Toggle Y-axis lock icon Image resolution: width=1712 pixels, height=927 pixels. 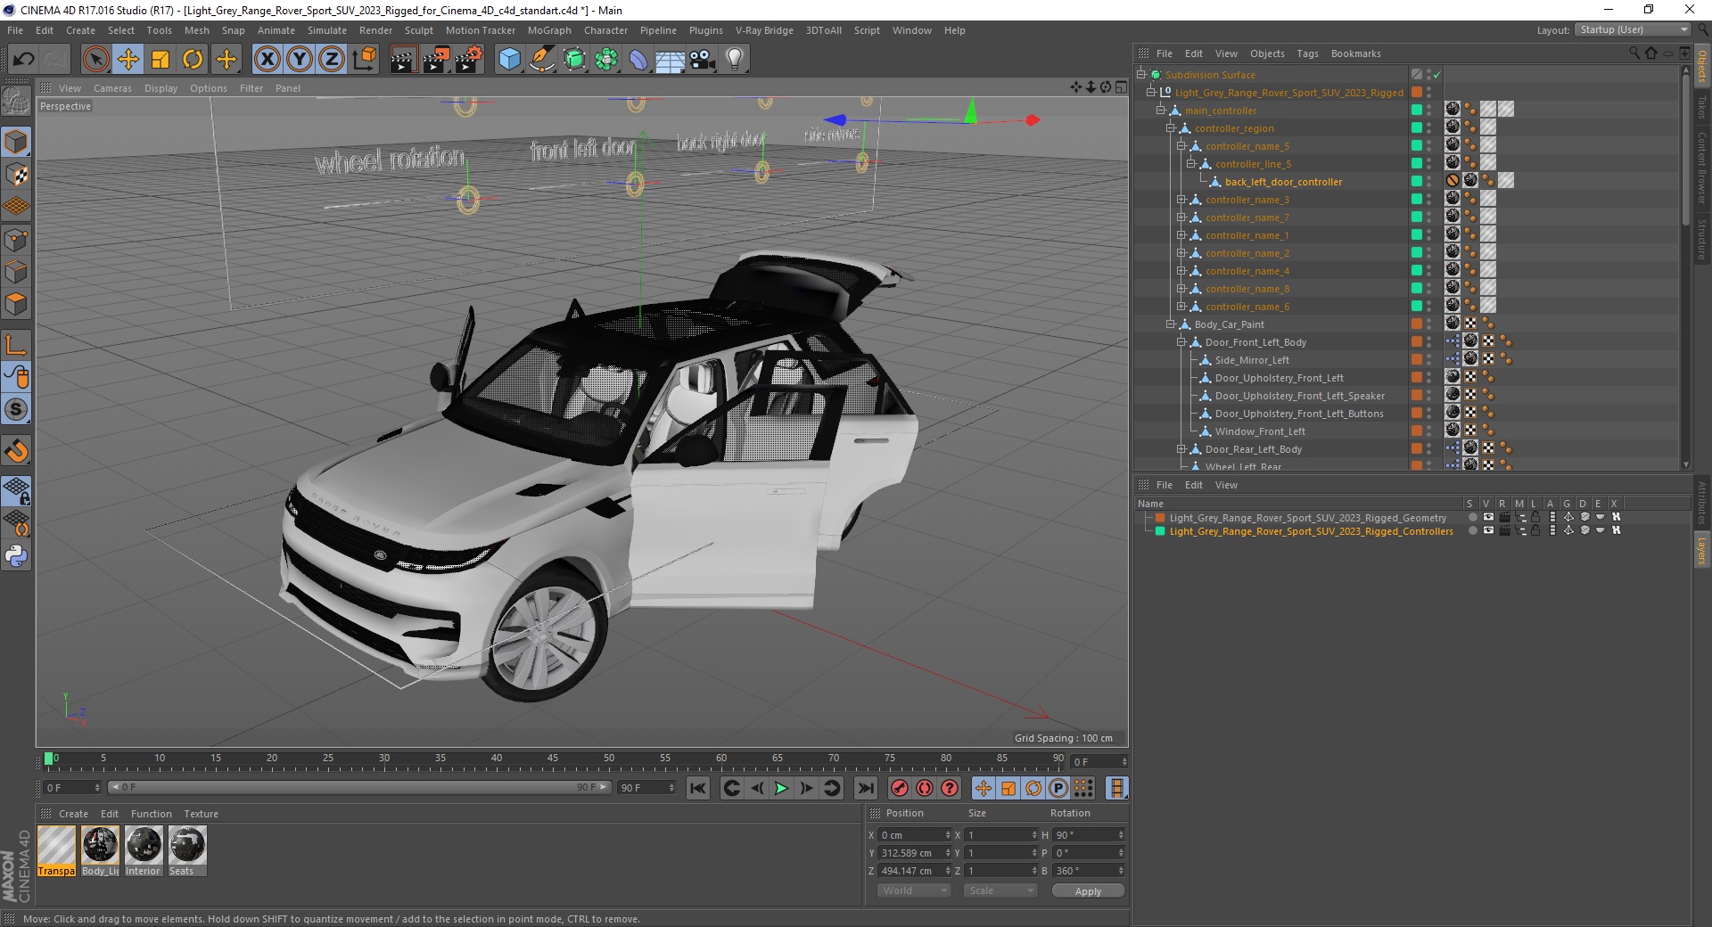coord(299,60)
